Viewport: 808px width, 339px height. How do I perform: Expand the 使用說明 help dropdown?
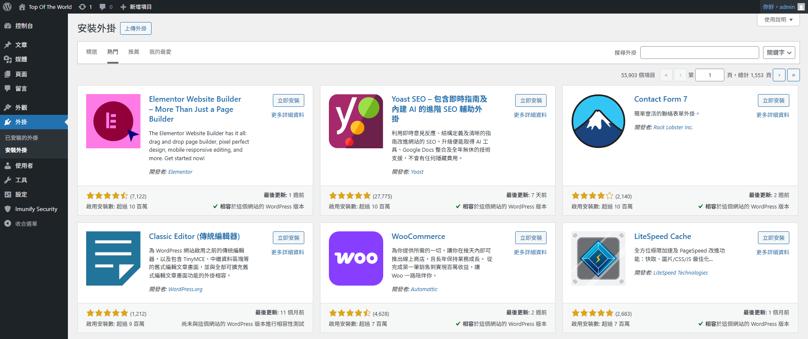tap(778, 19)
